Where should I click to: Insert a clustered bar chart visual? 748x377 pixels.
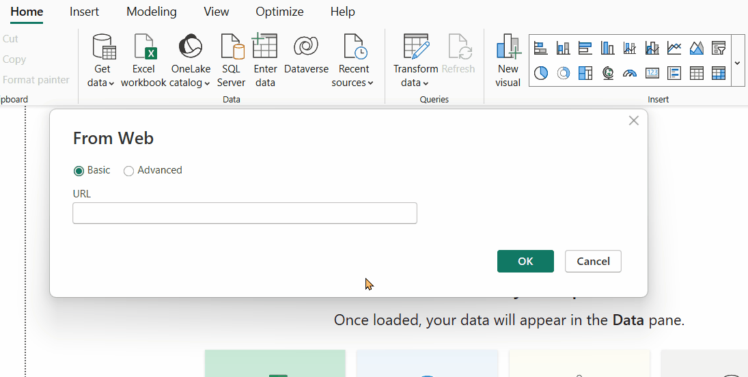[x=585, y=48]
